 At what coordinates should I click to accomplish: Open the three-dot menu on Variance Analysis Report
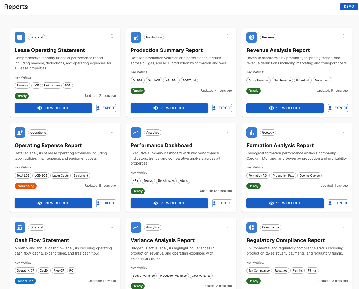coord(228,226)
